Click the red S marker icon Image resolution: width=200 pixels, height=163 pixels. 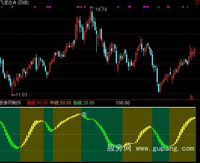tap(192, 97)
